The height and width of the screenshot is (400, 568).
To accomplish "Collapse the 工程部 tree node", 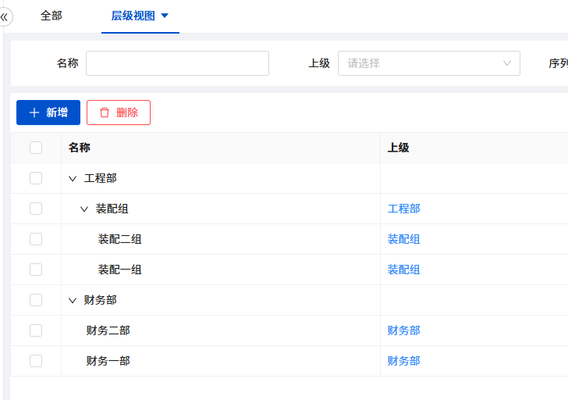I will (73, 179).
